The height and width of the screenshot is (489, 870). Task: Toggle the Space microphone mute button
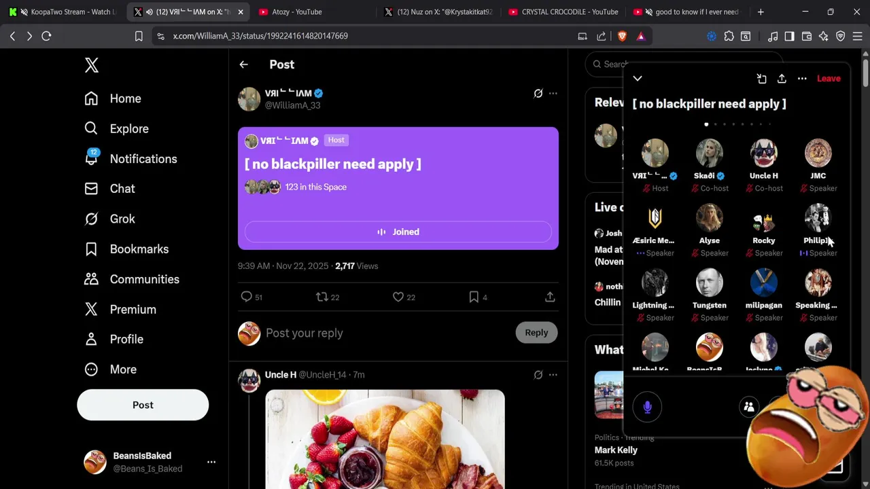click(647, 407)
